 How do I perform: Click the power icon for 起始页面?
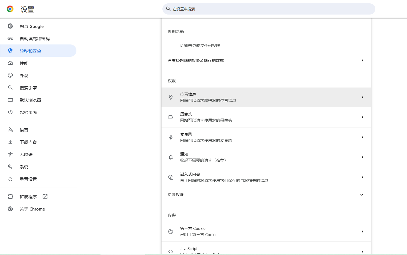(x=10, y=112)
